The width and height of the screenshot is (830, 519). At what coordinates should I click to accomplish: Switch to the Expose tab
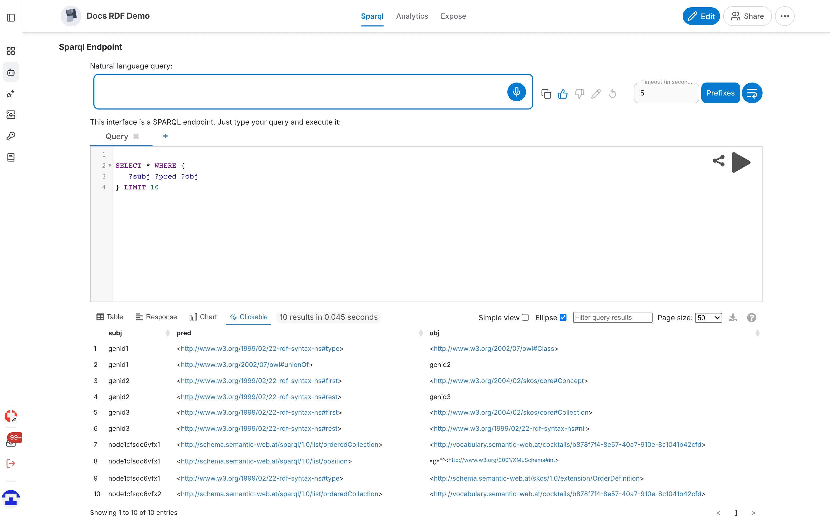(x=453, y=16)
